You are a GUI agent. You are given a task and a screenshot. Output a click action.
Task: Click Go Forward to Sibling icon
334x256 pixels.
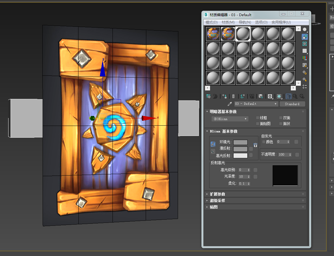[x=302, y=96]
